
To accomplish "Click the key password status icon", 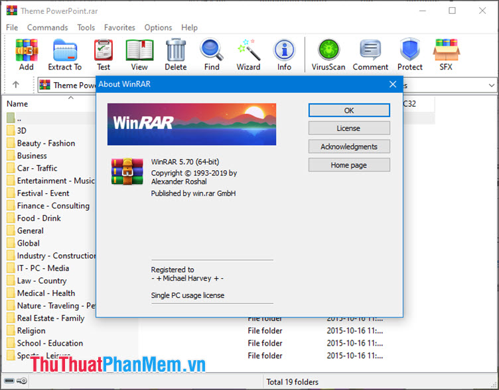I will [x=22, y=381].
